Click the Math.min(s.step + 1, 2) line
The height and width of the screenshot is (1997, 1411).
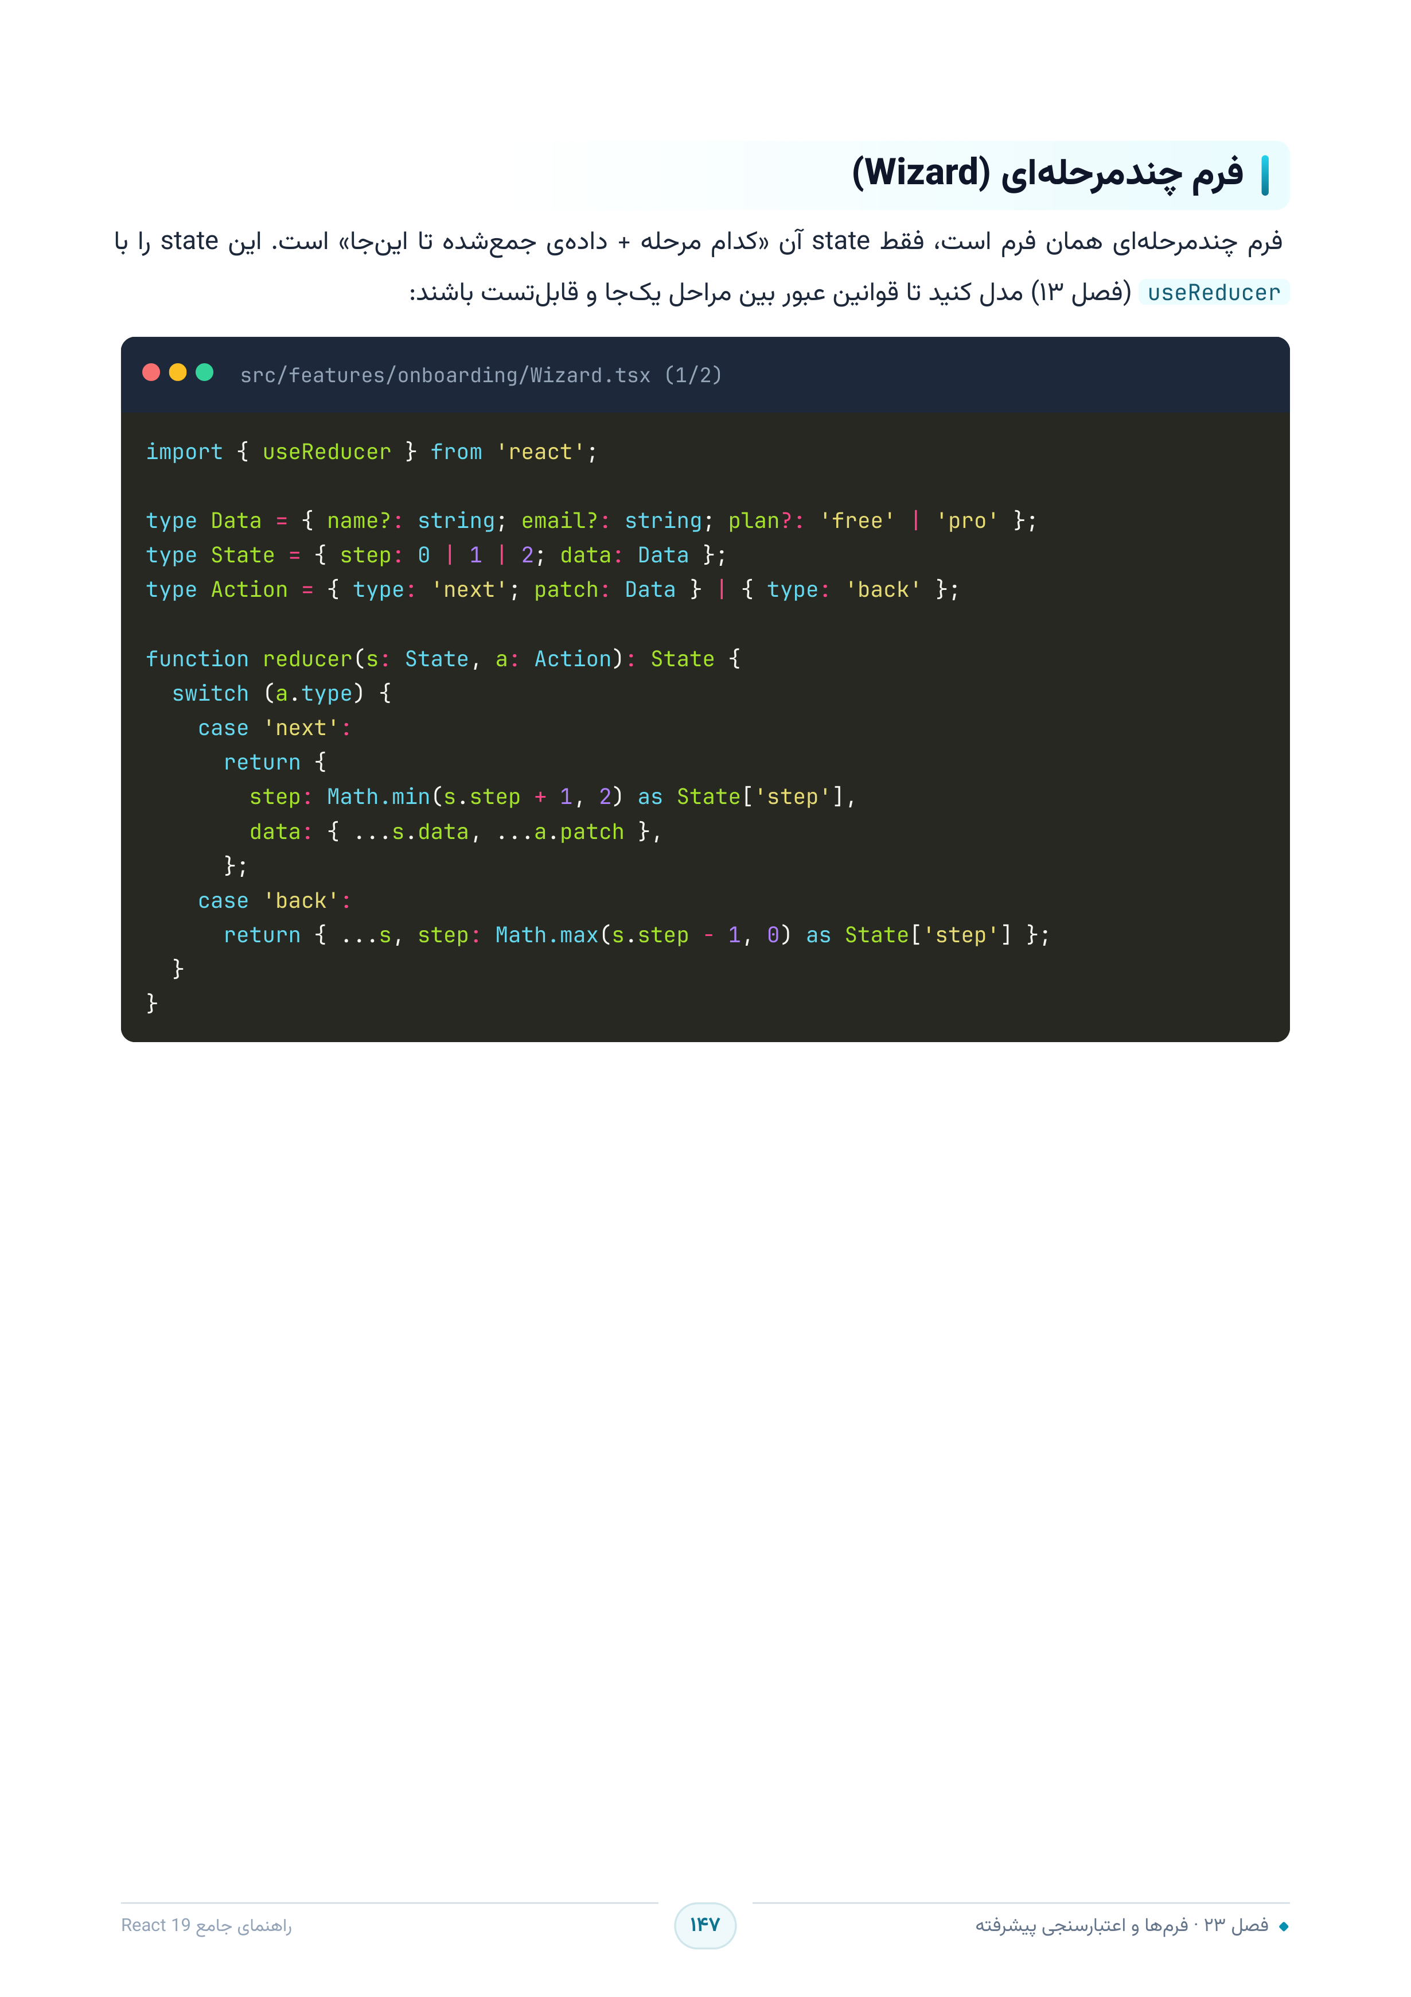tap(552, 797)
